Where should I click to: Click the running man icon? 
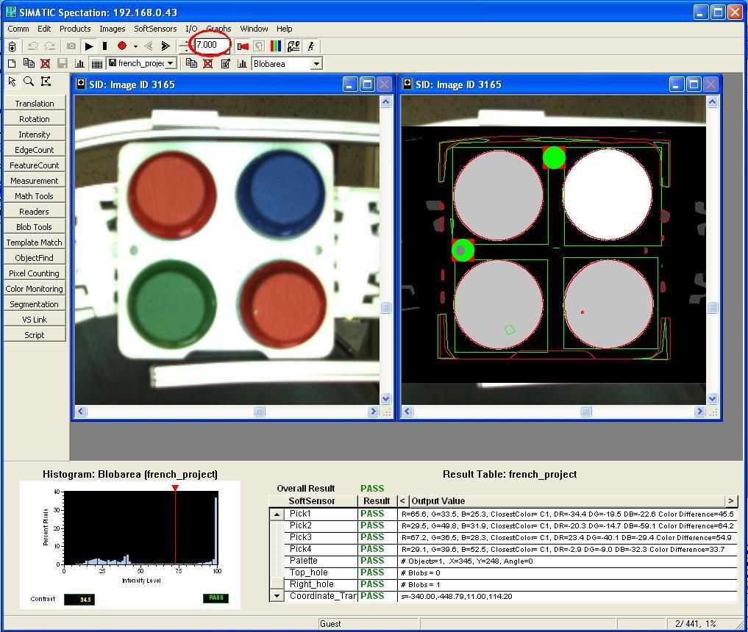pyautogui.click(x=311, y=46)
